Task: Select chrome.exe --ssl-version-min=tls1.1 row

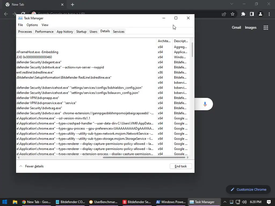Action: tap(103, 118)
